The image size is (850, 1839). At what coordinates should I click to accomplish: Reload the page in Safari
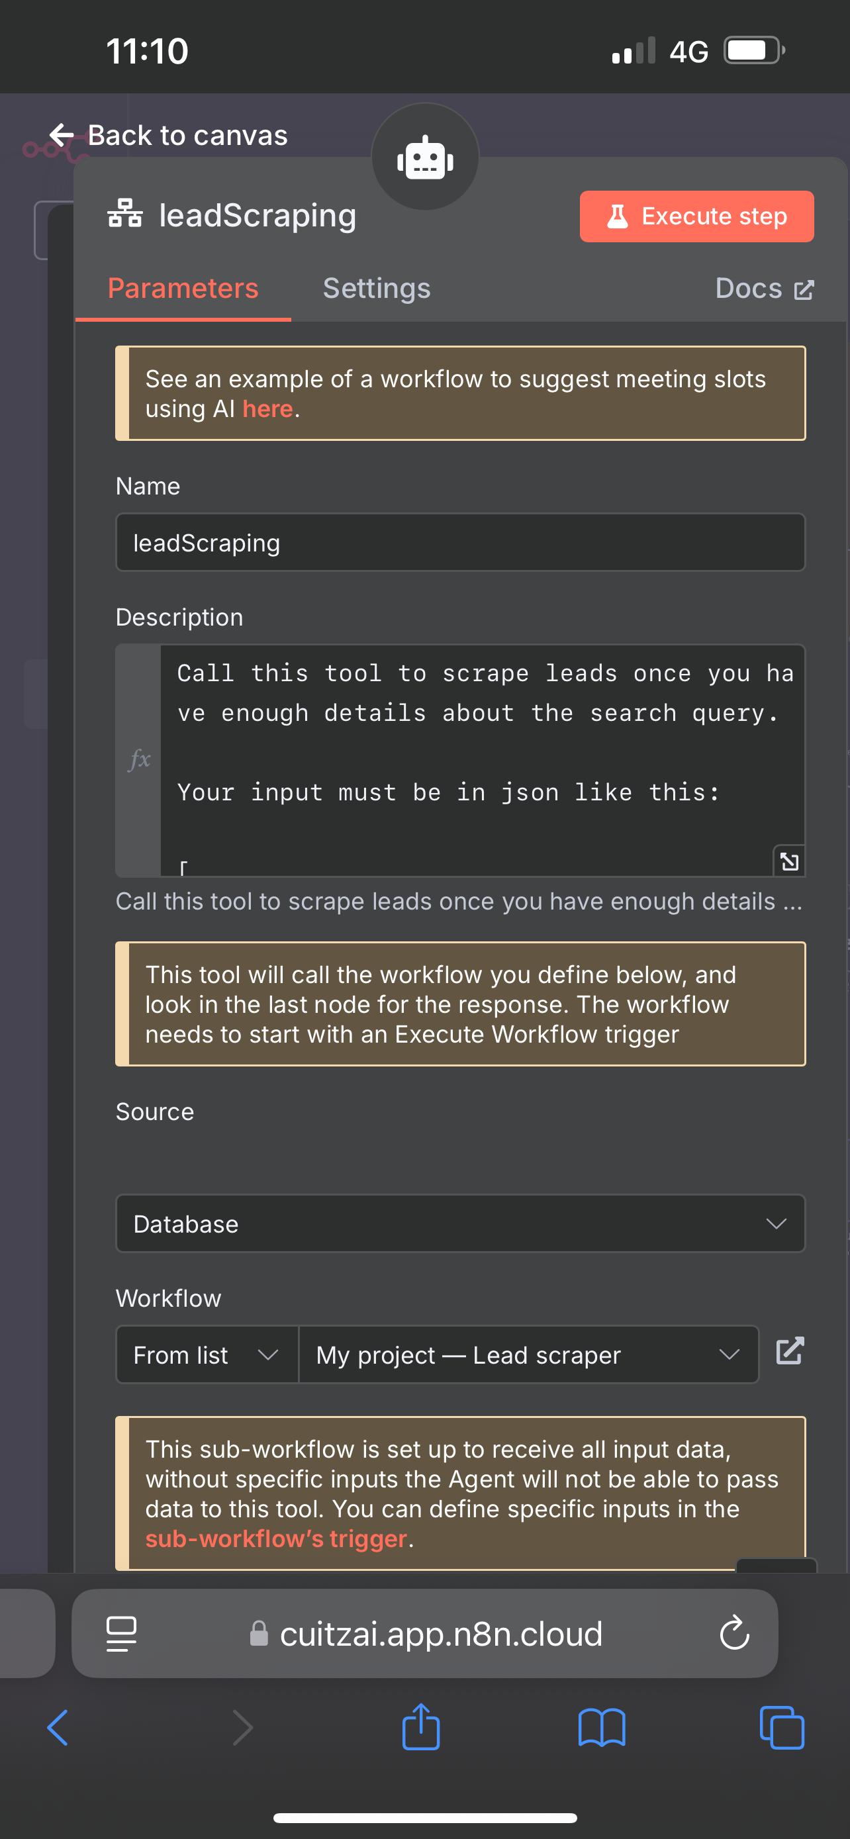pos(734,1633)
